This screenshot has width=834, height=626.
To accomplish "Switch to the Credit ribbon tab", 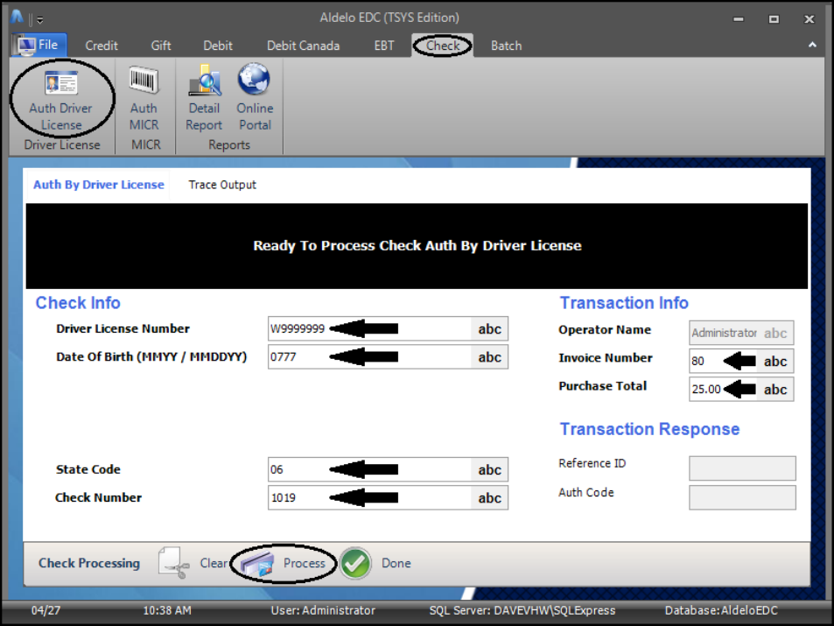I will (101, 46).
